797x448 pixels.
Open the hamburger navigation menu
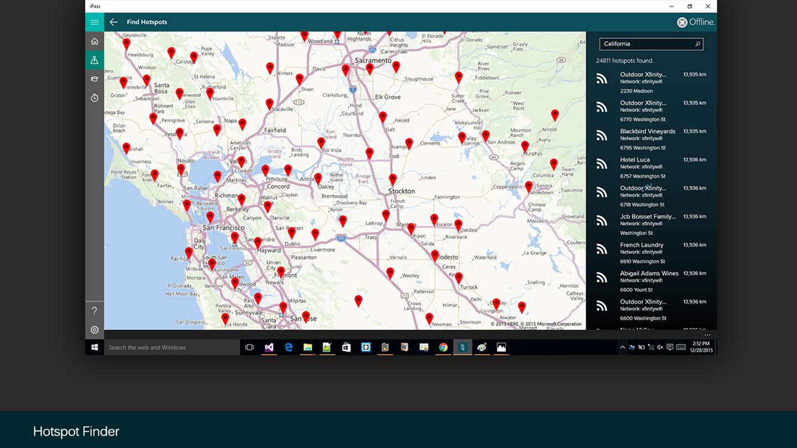(x=95, y=22)
